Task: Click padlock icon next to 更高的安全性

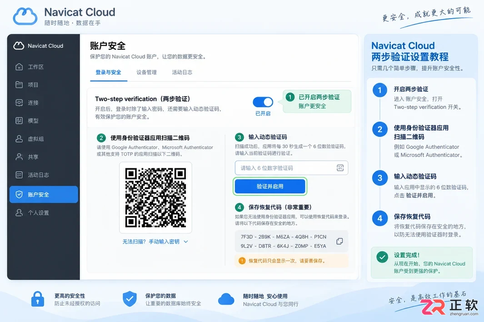Action: point(38,299)
